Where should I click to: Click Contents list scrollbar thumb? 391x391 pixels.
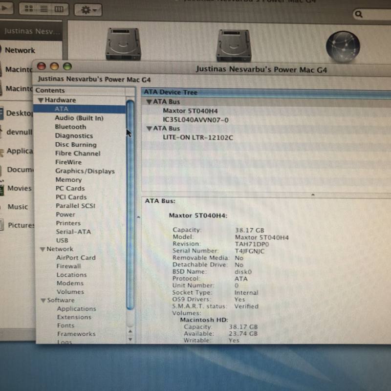point(130,204)
